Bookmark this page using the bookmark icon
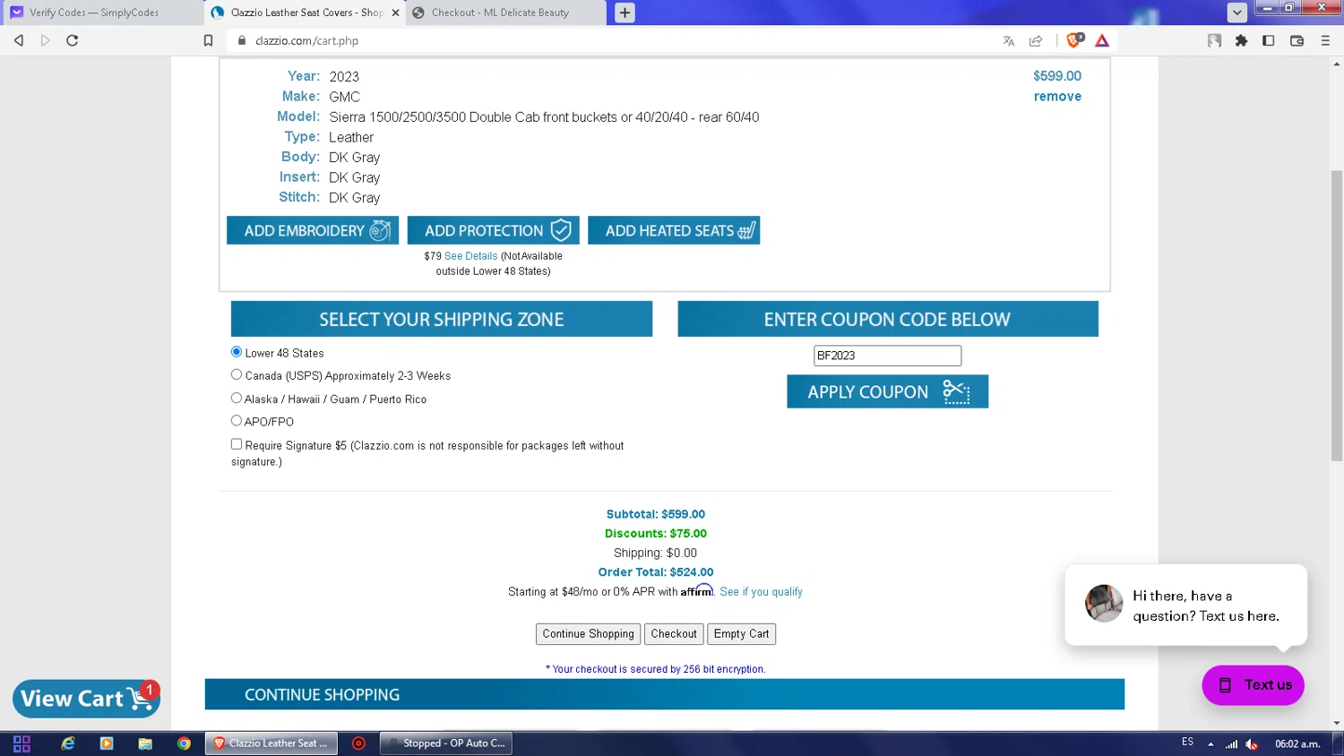The width and height of the screenshot is (1344, 756). [208, 40]
